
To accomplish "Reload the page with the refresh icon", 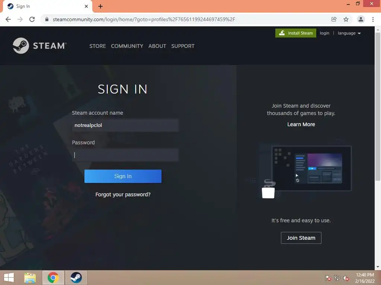I will click(32, 19).
